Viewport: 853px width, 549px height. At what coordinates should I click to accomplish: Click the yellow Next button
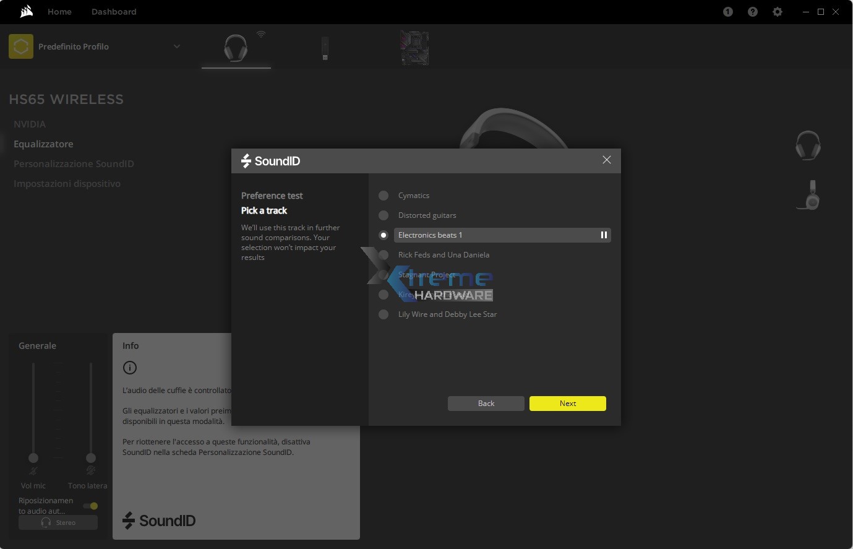point(567,404)
